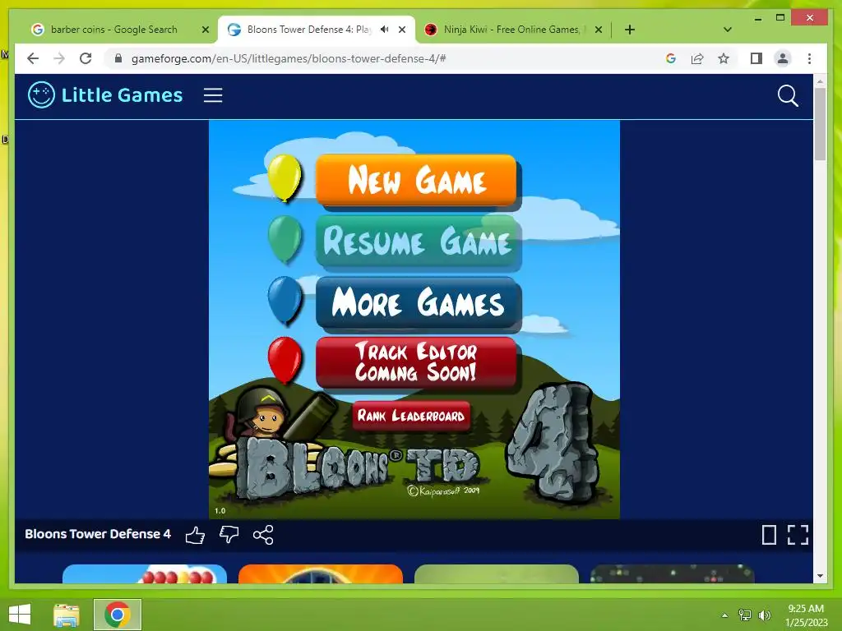Image resolution: width=842 pixels, height=631 pixels.
Task: Click the yellow balloon beside New Game
Action: tap(284, 178)
